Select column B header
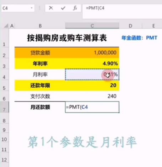 [40, 26]
